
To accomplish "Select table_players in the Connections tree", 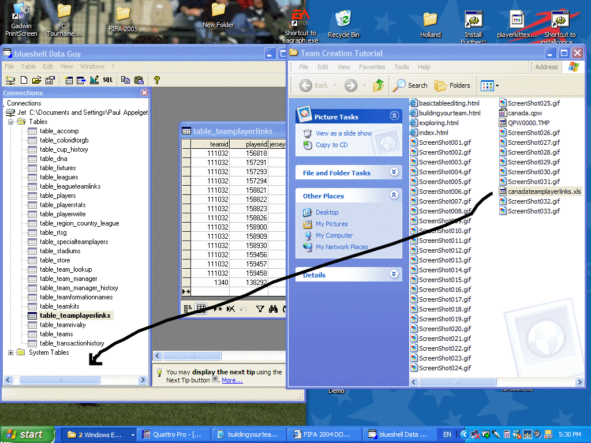I will point(58,196).
